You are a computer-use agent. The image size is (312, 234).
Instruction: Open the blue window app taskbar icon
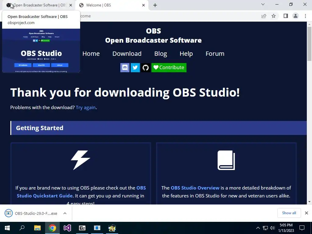coord(97,228)
